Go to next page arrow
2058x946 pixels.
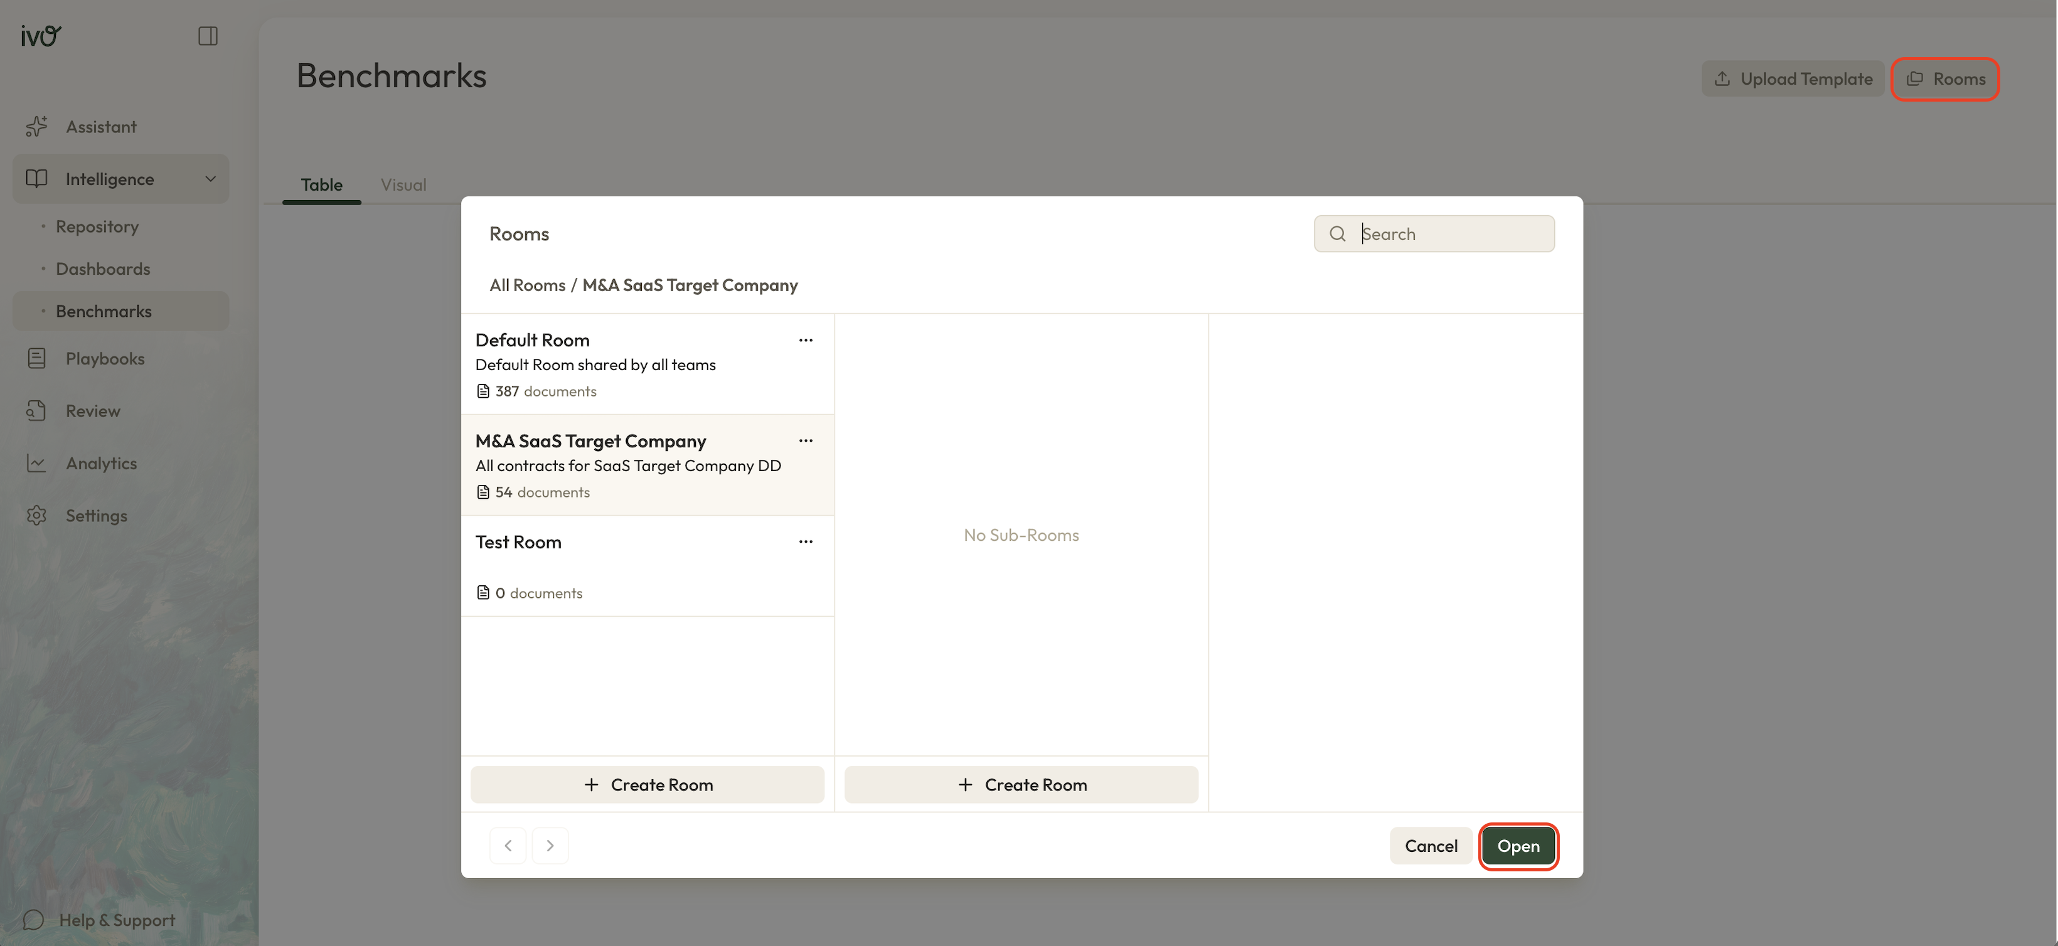point(550,846)
